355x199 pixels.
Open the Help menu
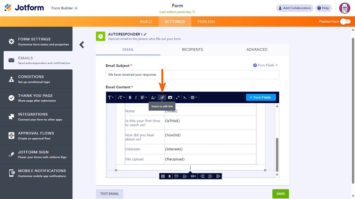(324, 8)
